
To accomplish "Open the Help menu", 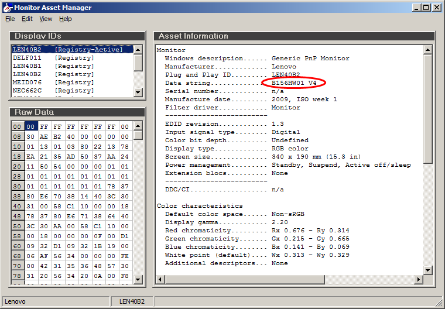I will click(65, 19).
